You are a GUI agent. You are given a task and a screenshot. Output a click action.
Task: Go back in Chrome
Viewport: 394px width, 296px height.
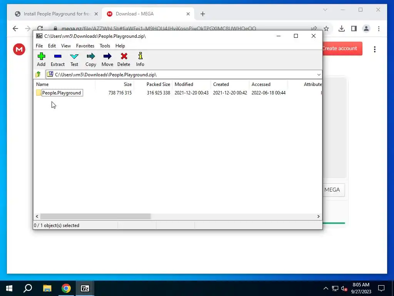point(15,29)
